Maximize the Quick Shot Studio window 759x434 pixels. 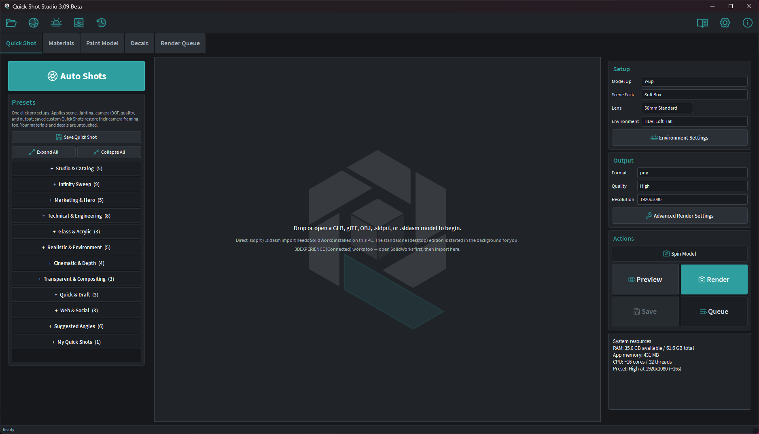tap(731, 6)
